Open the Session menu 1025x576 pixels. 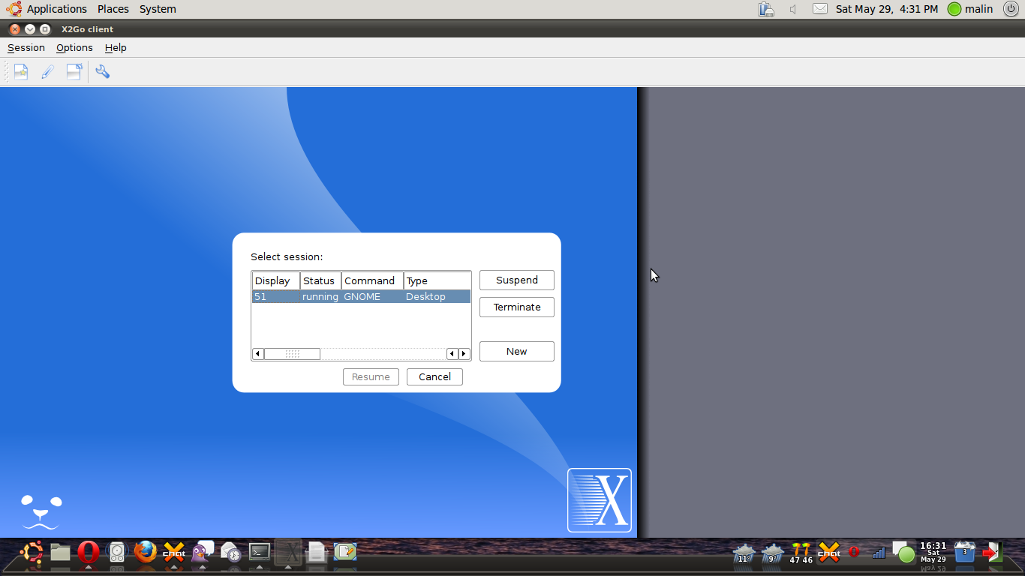26,47
